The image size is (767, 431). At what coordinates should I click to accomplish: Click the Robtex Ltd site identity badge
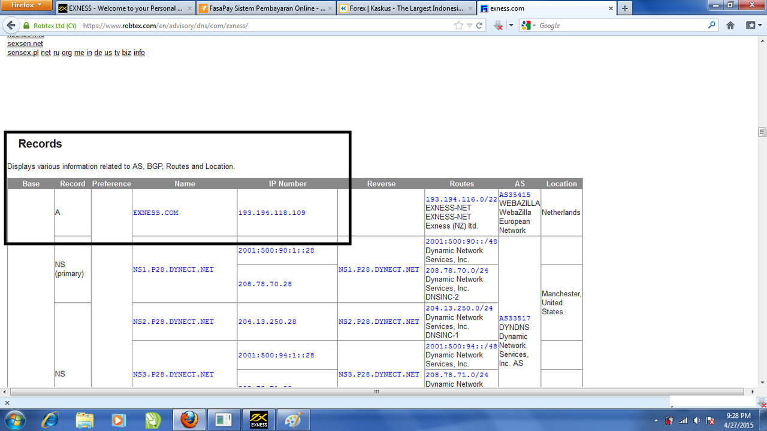coord(49,26)
